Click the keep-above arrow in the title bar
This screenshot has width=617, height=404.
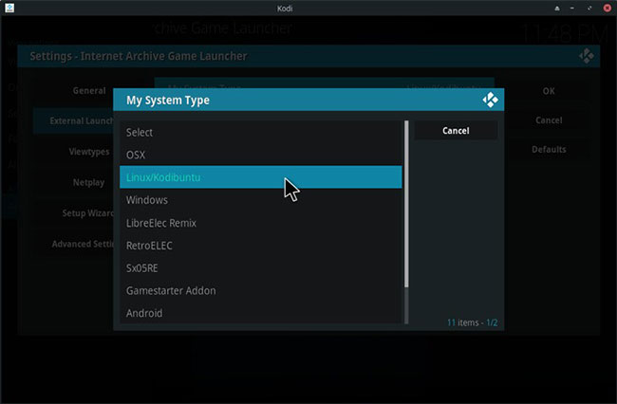[x=557, y=9]
